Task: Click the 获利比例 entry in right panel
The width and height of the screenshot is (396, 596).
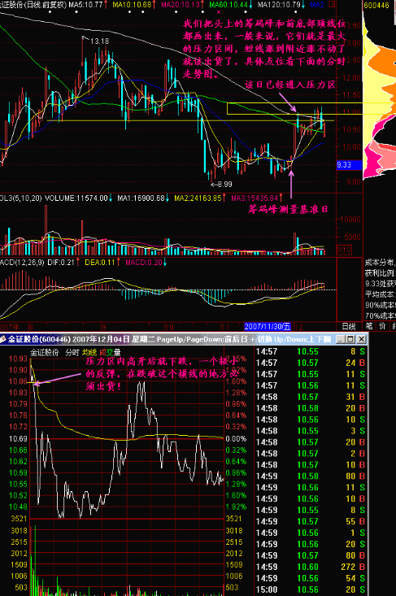Action: coord(379,273)
